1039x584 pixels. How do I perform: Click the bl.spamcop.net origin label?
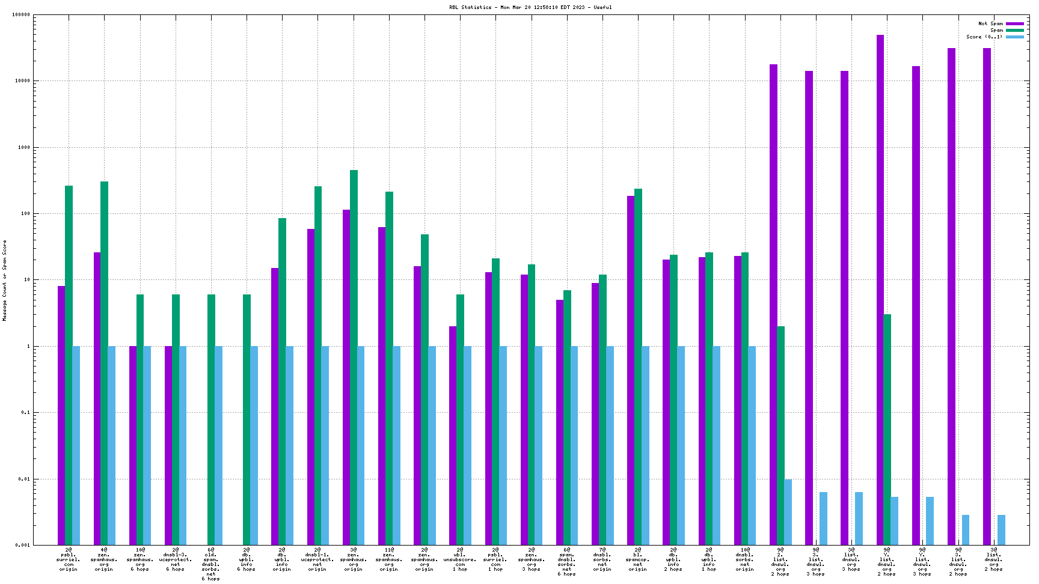(x=637, y=559)
